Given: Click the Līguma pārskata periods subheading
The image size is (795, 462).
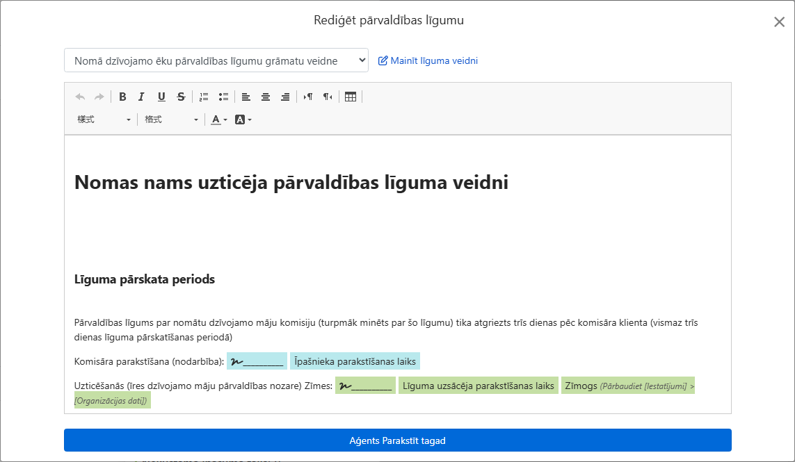Looking at the screenshot, I should 145,279.
